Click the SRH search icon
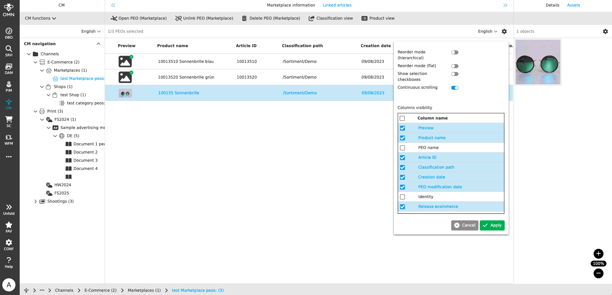Viewport: 612px width, 295px height. [x=9, y=51]
